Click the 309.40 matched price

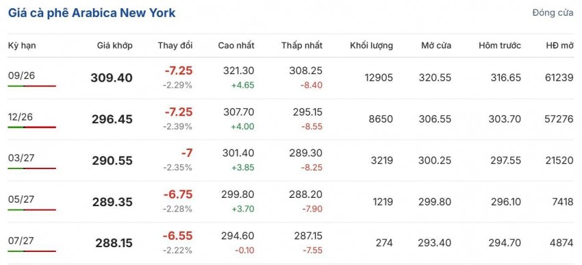112,78
